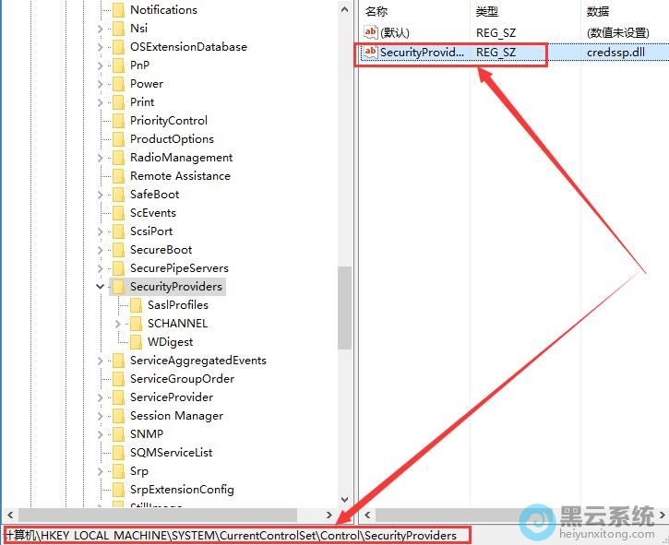This screenshot has width=669, height=545.
Task: Expand the Power key node
Action: (x=100, y=84)
